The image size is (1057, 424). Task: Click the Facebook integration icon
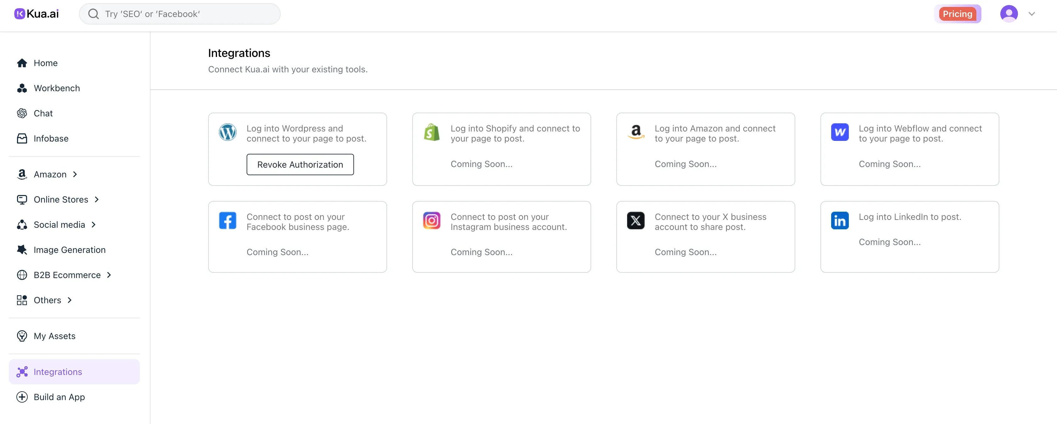pos(228,220)
